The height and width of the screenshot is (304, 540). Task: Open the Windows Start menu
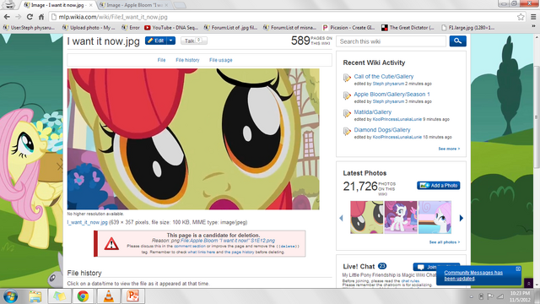click(x=10, y=296)
